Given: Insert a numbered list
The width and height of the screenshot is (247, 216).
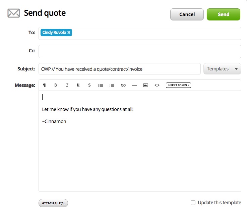Looking at the screenshot, I should (112, 85).
